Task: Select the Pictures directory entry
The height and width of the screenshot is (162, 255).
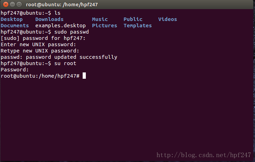Action: click(x=105, y=26)
